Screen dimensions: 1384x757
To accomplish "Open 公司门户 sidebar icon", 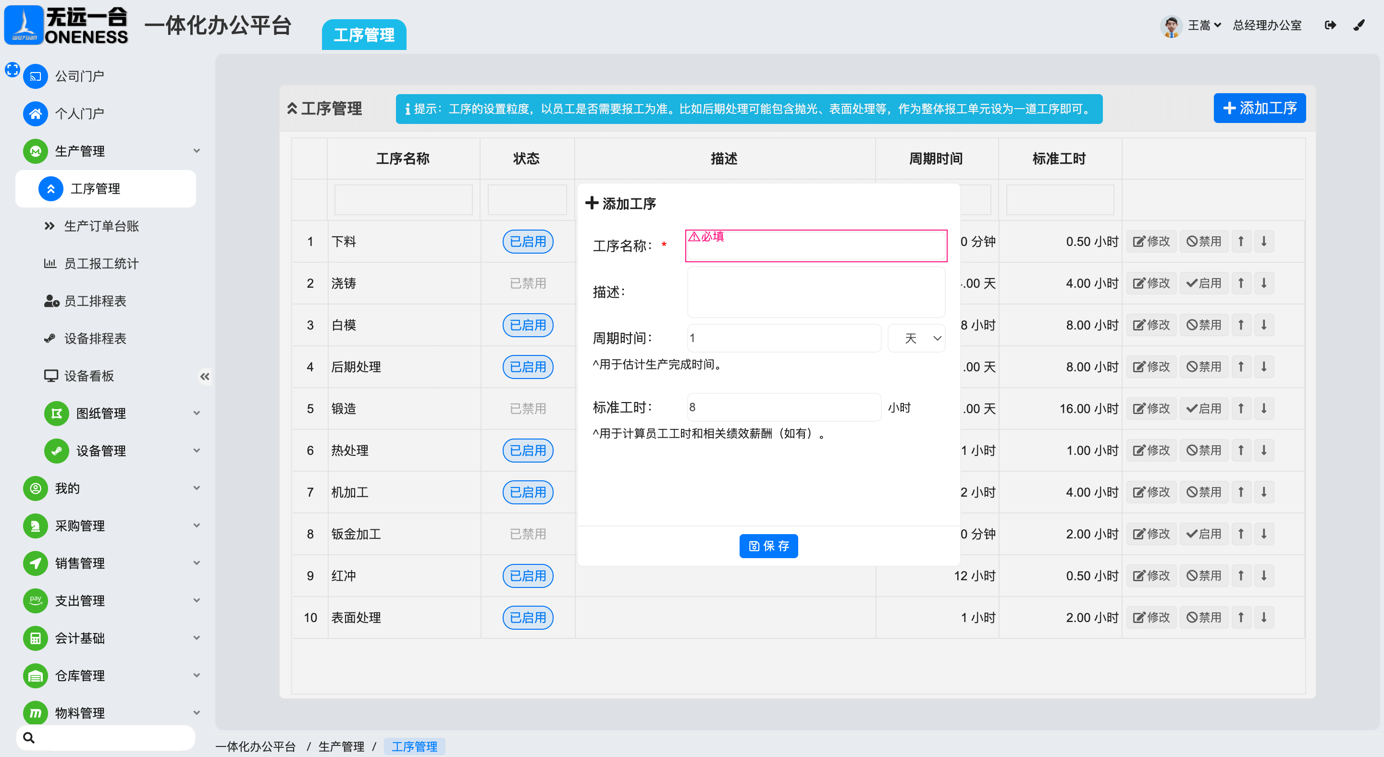I will [x=36, y=76].
